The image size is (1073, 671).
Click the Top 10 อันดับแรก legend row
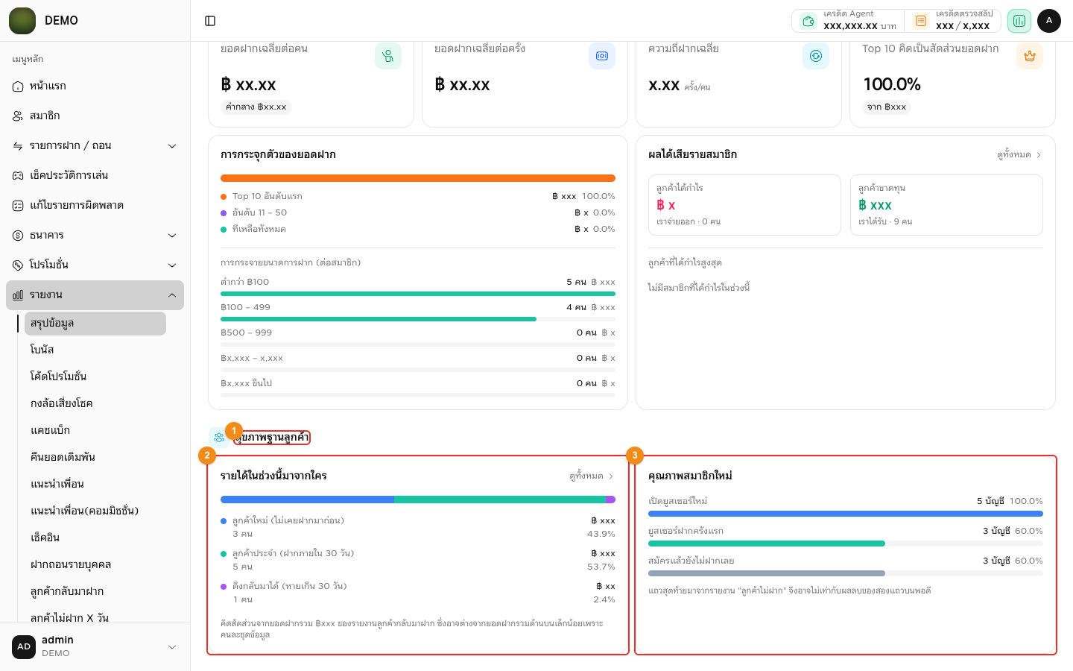click(418, 196)
